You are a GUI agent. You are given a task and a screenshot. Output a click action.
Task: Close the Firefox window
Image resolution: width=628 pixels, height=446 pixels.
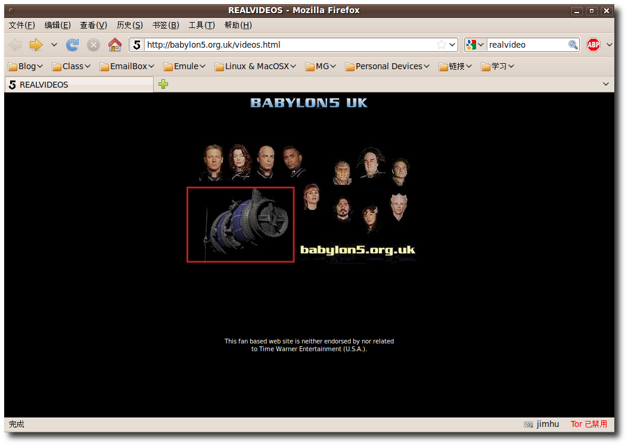click(607, 11)
